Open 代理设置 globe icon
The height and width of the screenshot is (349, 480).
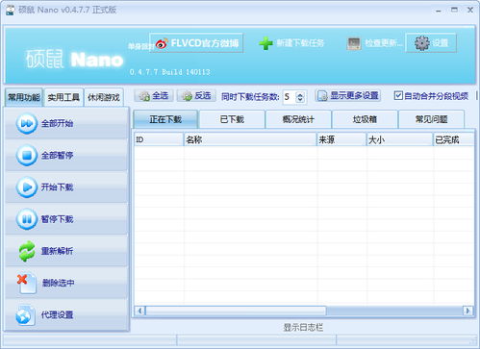pos(25,315)
